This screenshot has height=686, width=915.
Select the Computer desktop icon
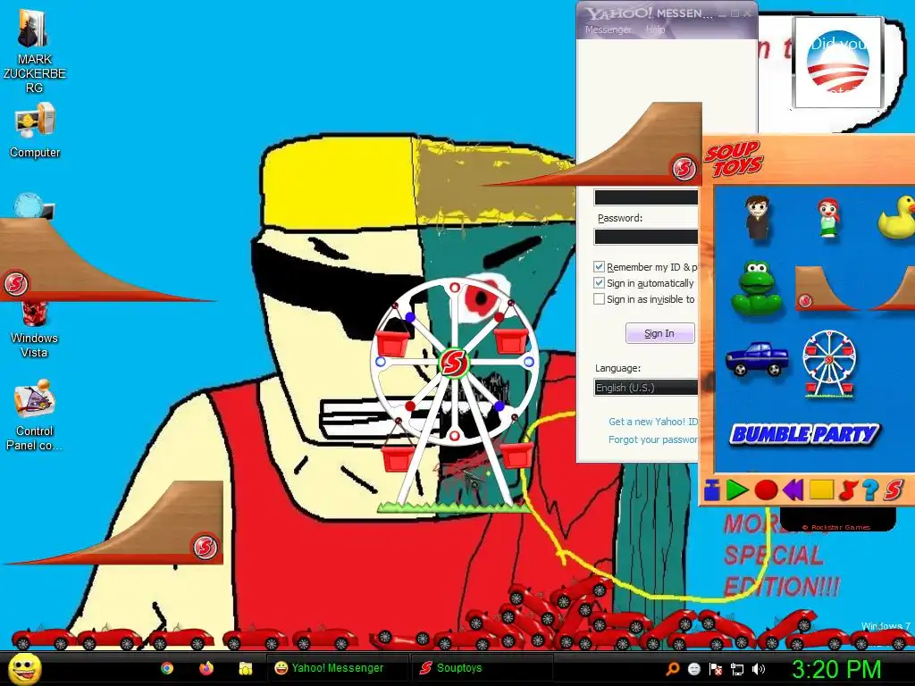(x=35, y=130)
